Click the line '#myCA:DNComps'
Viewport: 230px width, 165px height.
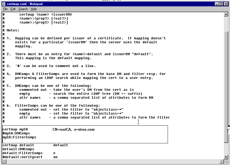tap(16, 133)
